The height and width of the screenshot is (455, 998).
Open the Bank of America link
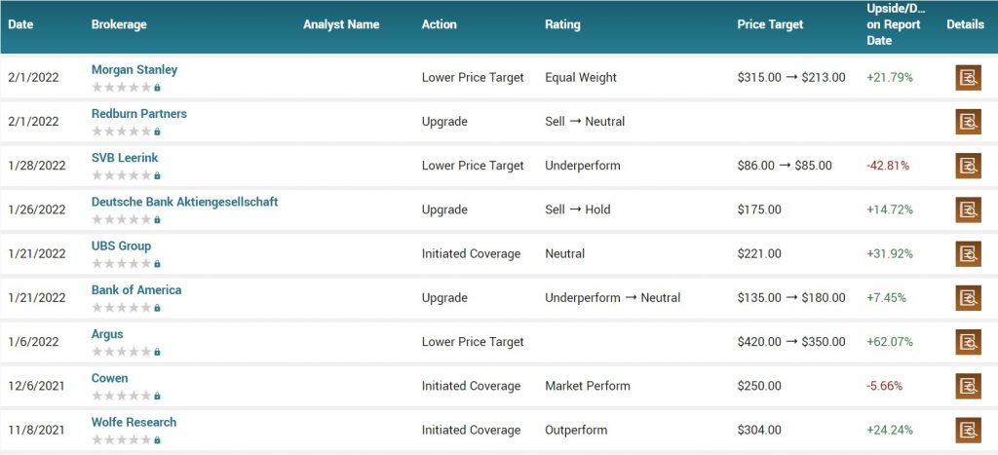(x=136, y=289)
